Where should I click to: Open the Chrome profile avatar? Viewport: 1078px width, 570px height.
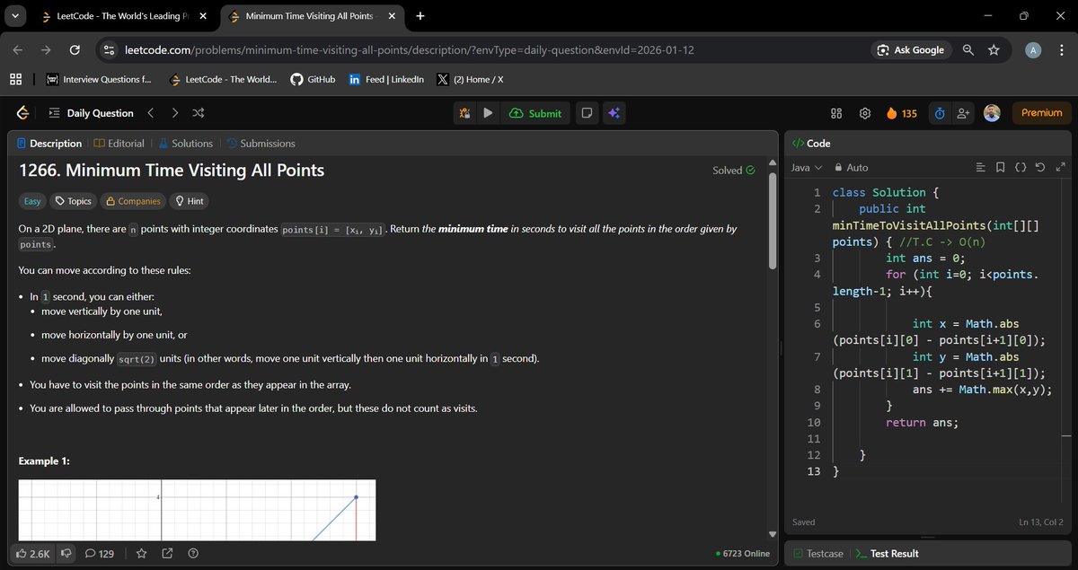click(1034, 50)
